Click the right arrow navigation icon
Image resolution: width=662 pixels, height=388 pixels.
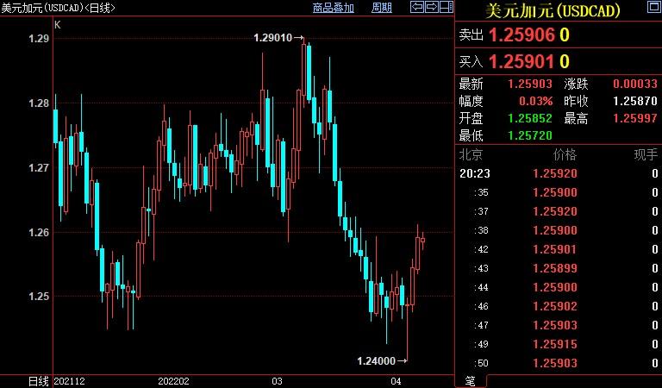[430, 8]
